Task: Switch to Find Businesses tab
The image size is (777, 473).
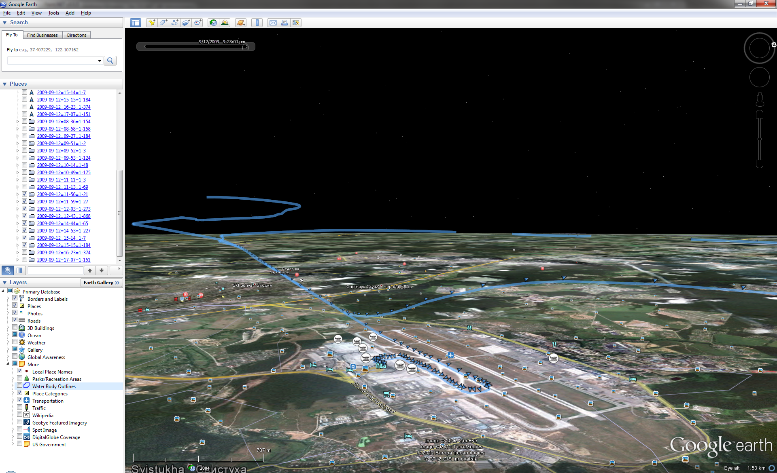Action: pos(42,35)
